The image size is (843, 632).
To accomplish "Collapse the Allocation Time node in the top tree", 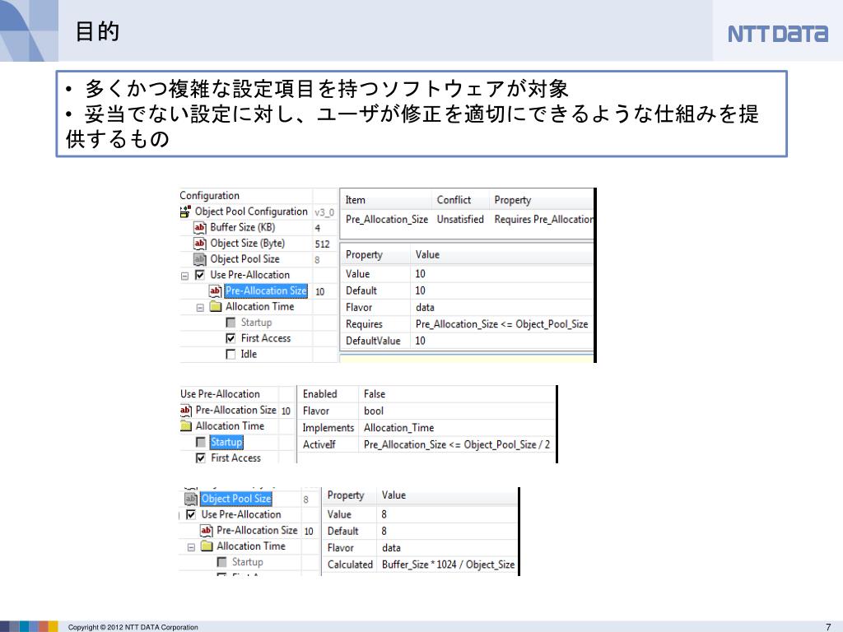I will 200,308.
